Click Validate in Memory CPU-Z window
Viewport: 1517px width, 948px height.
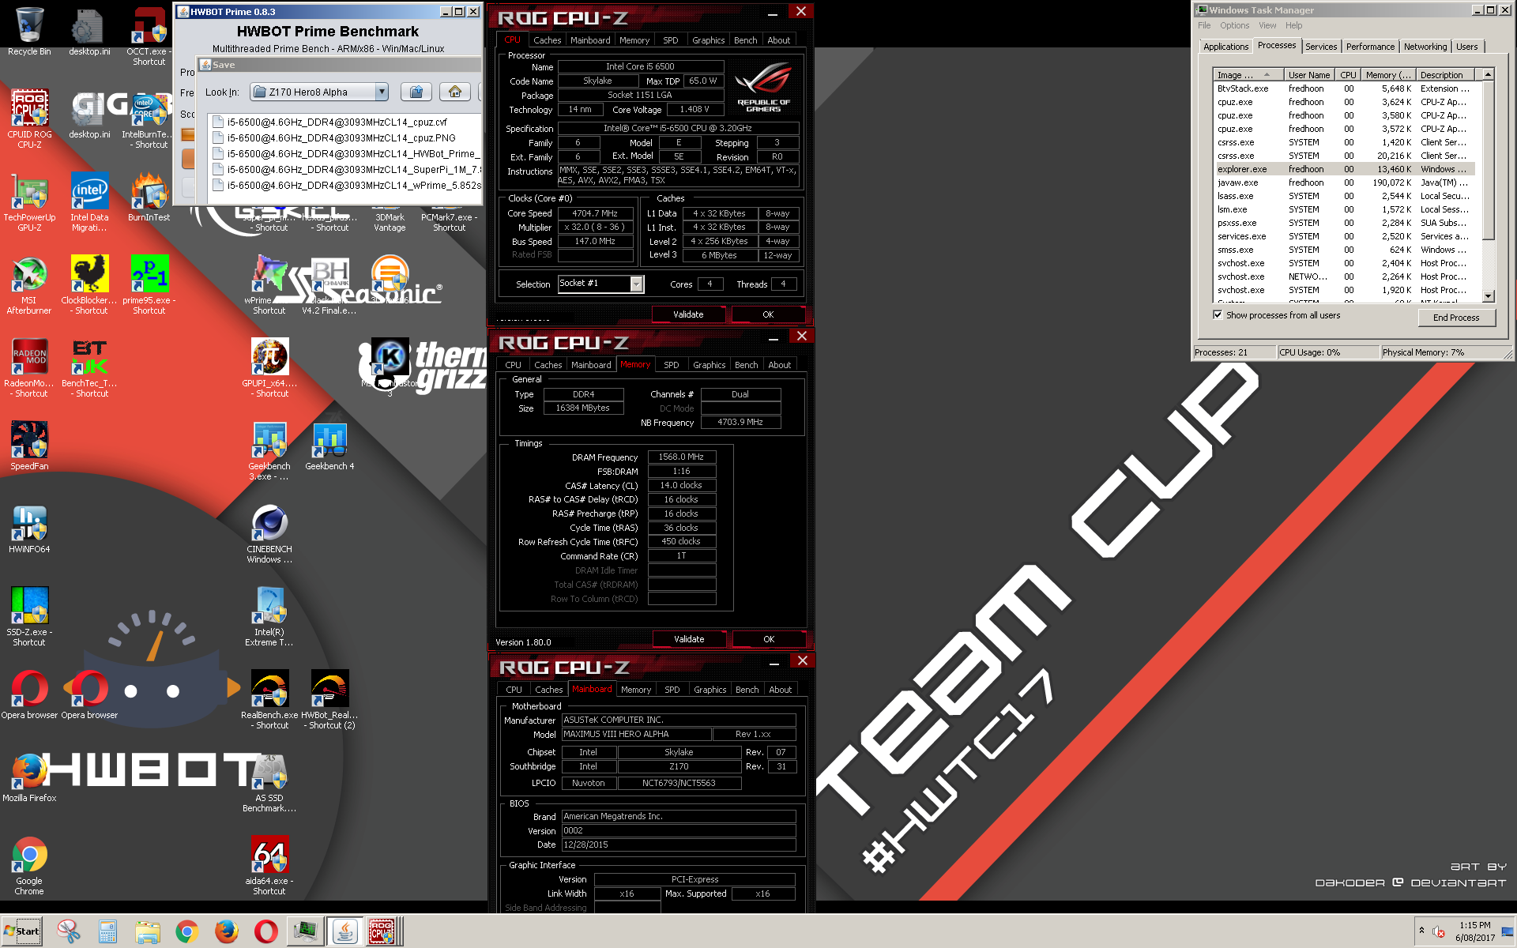[688, 639]
